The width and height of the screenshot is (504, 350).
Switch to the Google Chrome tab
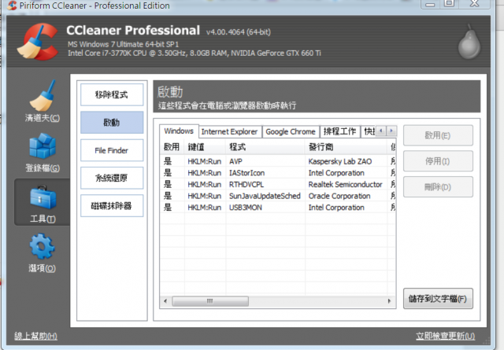(291, 131)
